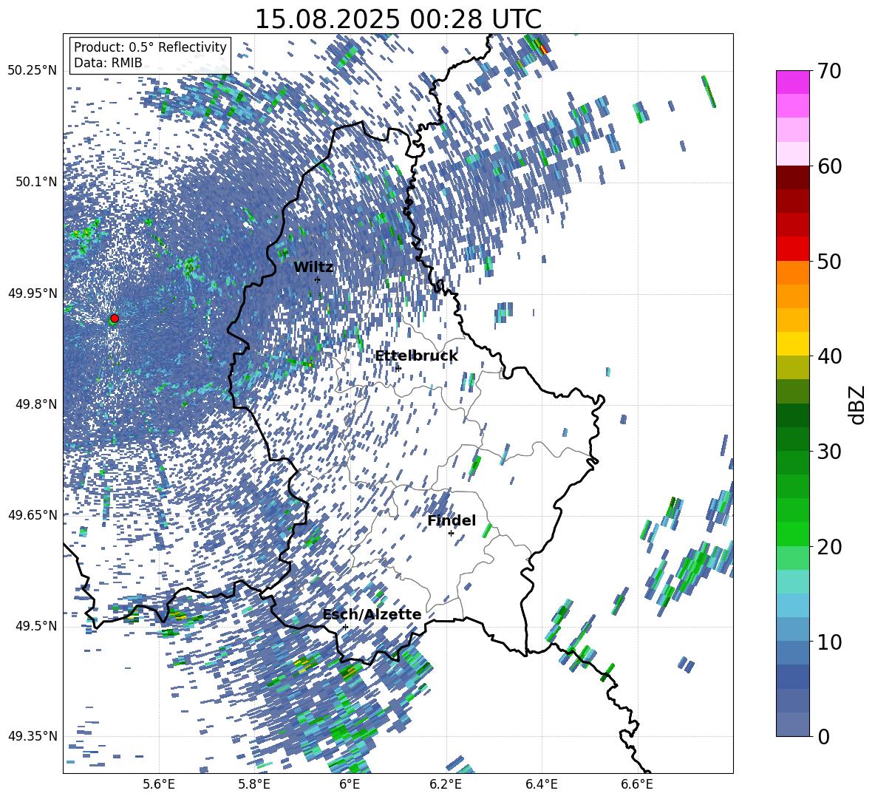The height and width of the screenshot is (799, 875).
Task: Click the 5.6°E longitude label
Action: 159,784
